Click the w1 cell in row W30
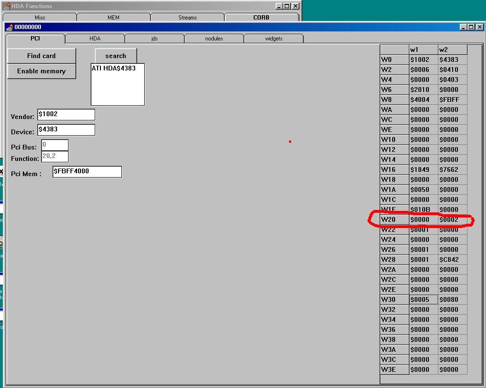486x388 pixels. 423,299
